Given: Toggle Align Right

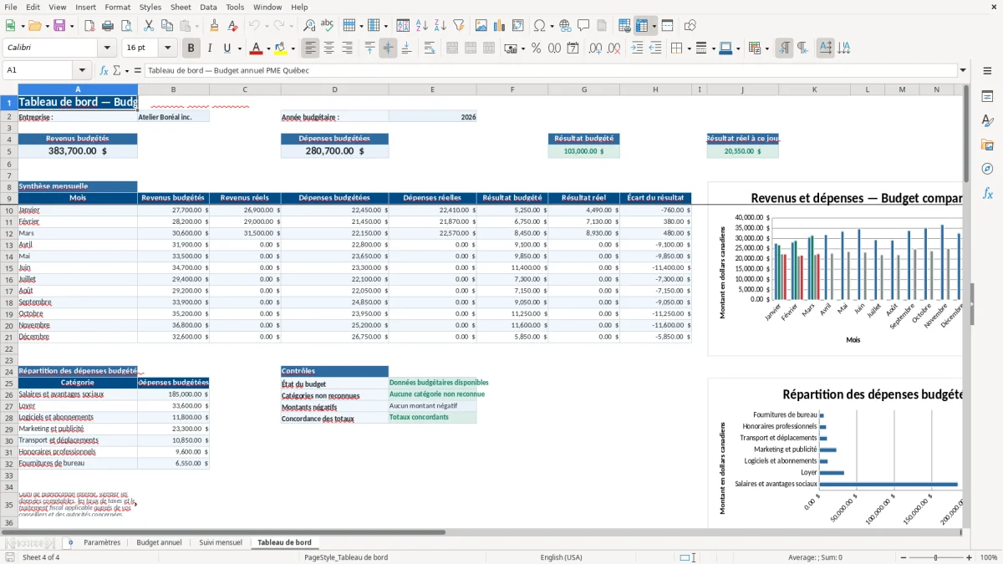Looking at the screenshot, I should (x=348, y=48).
